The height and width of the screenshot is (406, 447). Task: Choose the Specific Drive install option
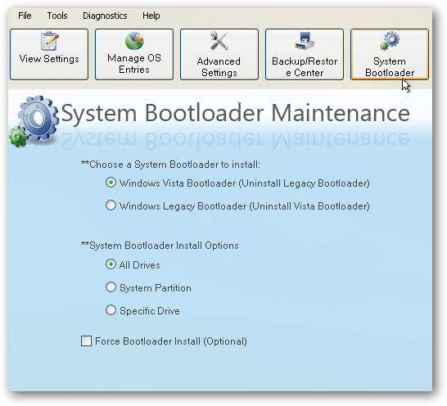point(111,310)
